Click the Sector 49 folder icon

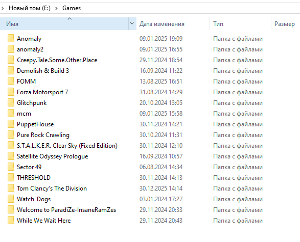coord(11,167)
